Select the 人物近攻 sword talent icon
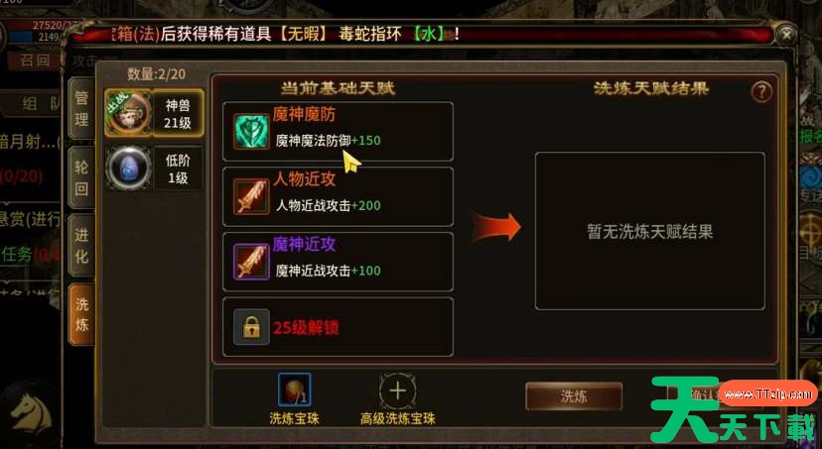Viewport: 822px width, 449px height. click(251, 196)
